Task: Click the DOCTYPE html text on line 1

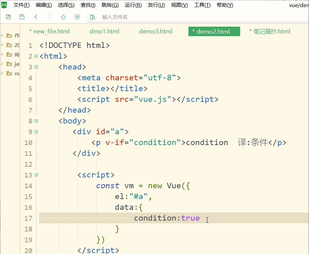Action: tap(75, 46)
